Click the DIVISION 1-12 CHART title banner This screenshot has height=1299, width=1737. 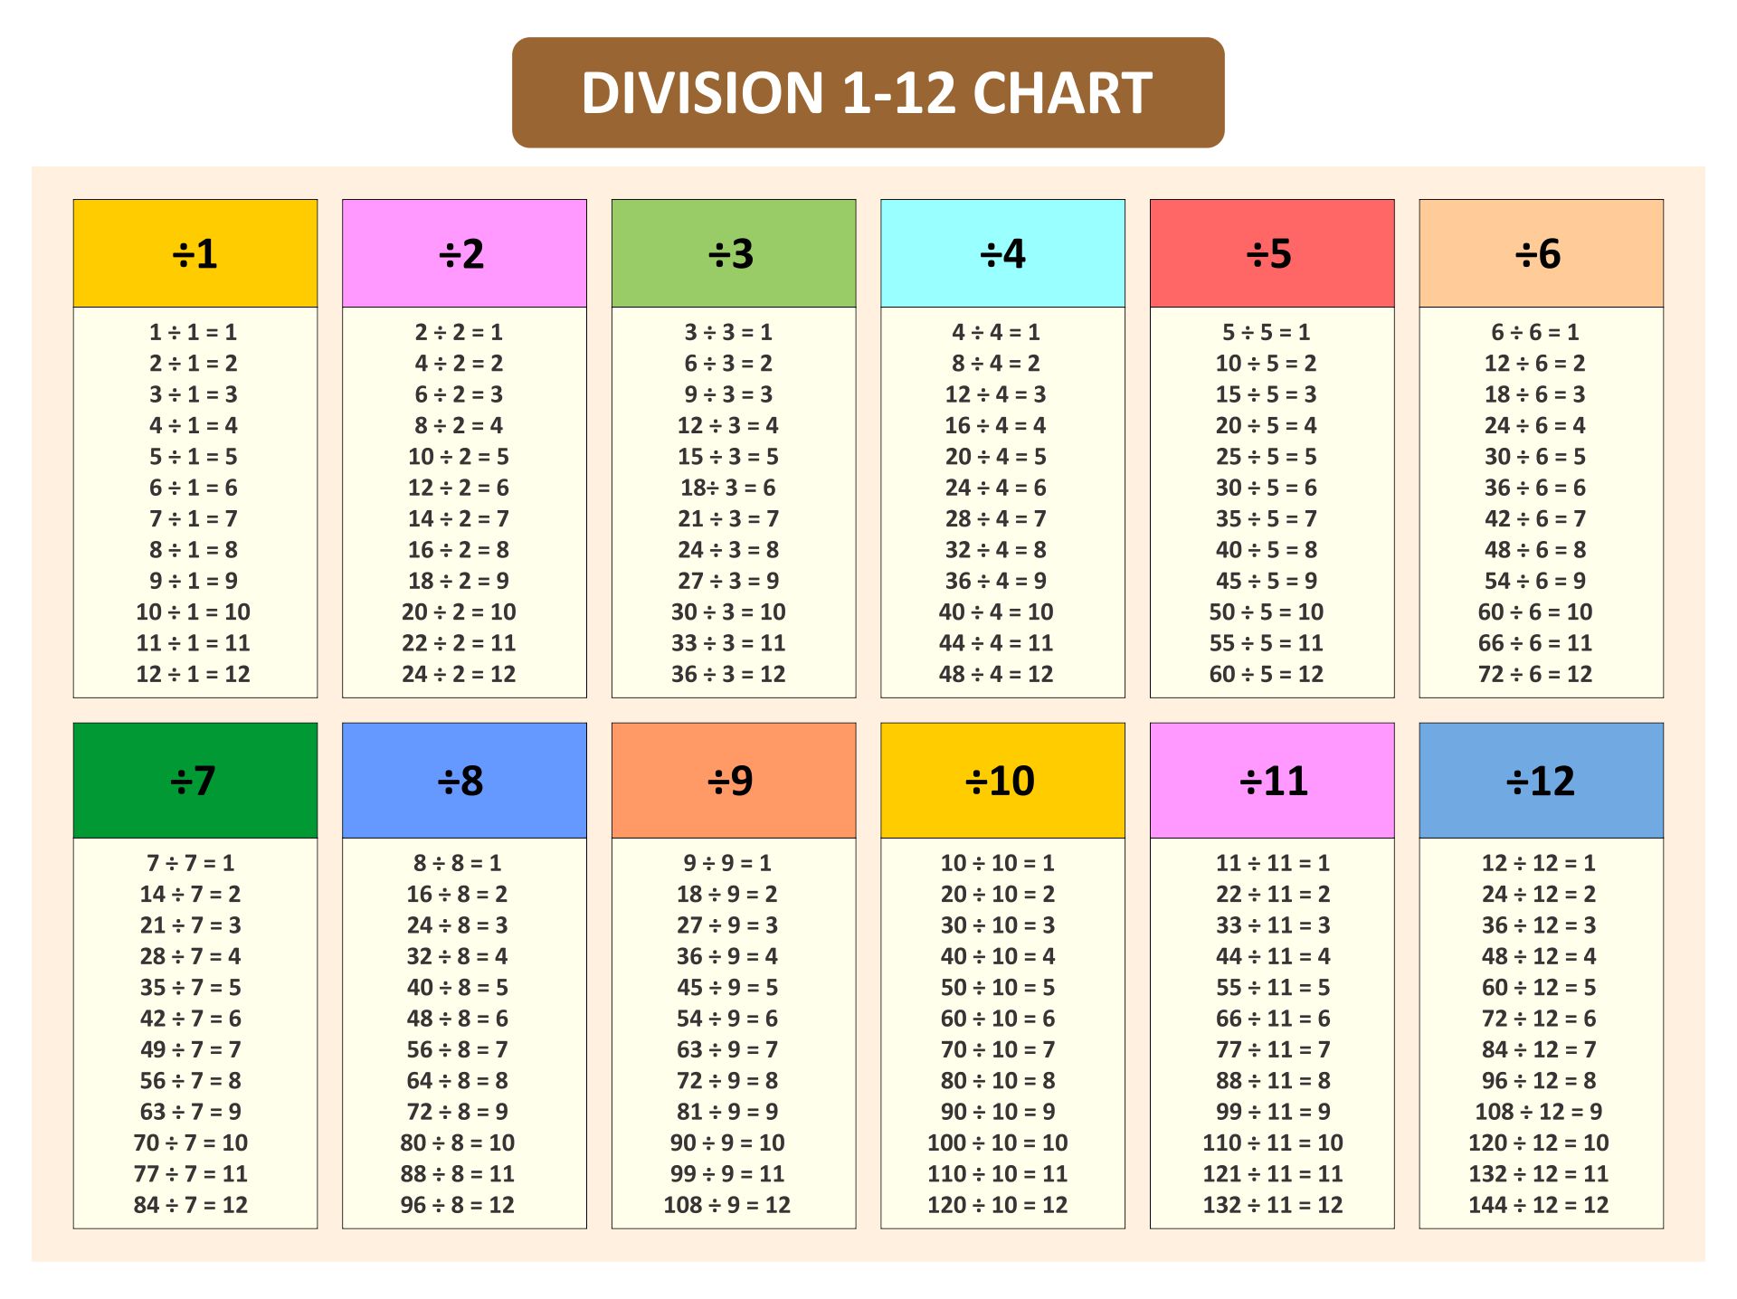point(868,92)
